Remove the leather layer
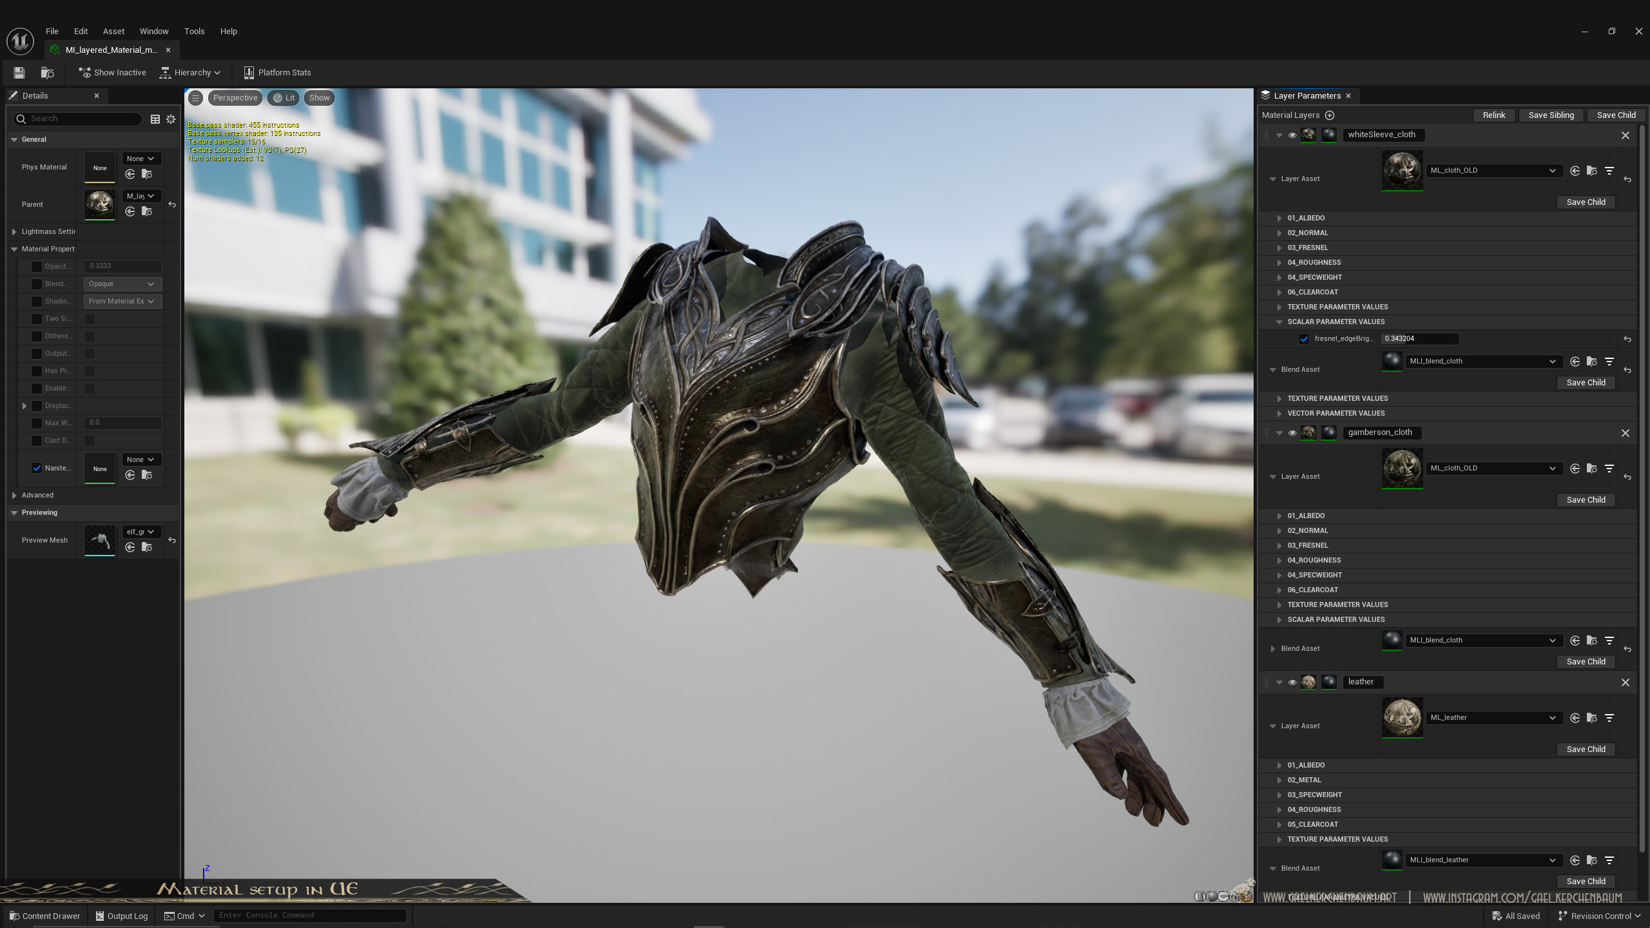This screenshot has height=928, width=1650. [x=1625, y=682]
